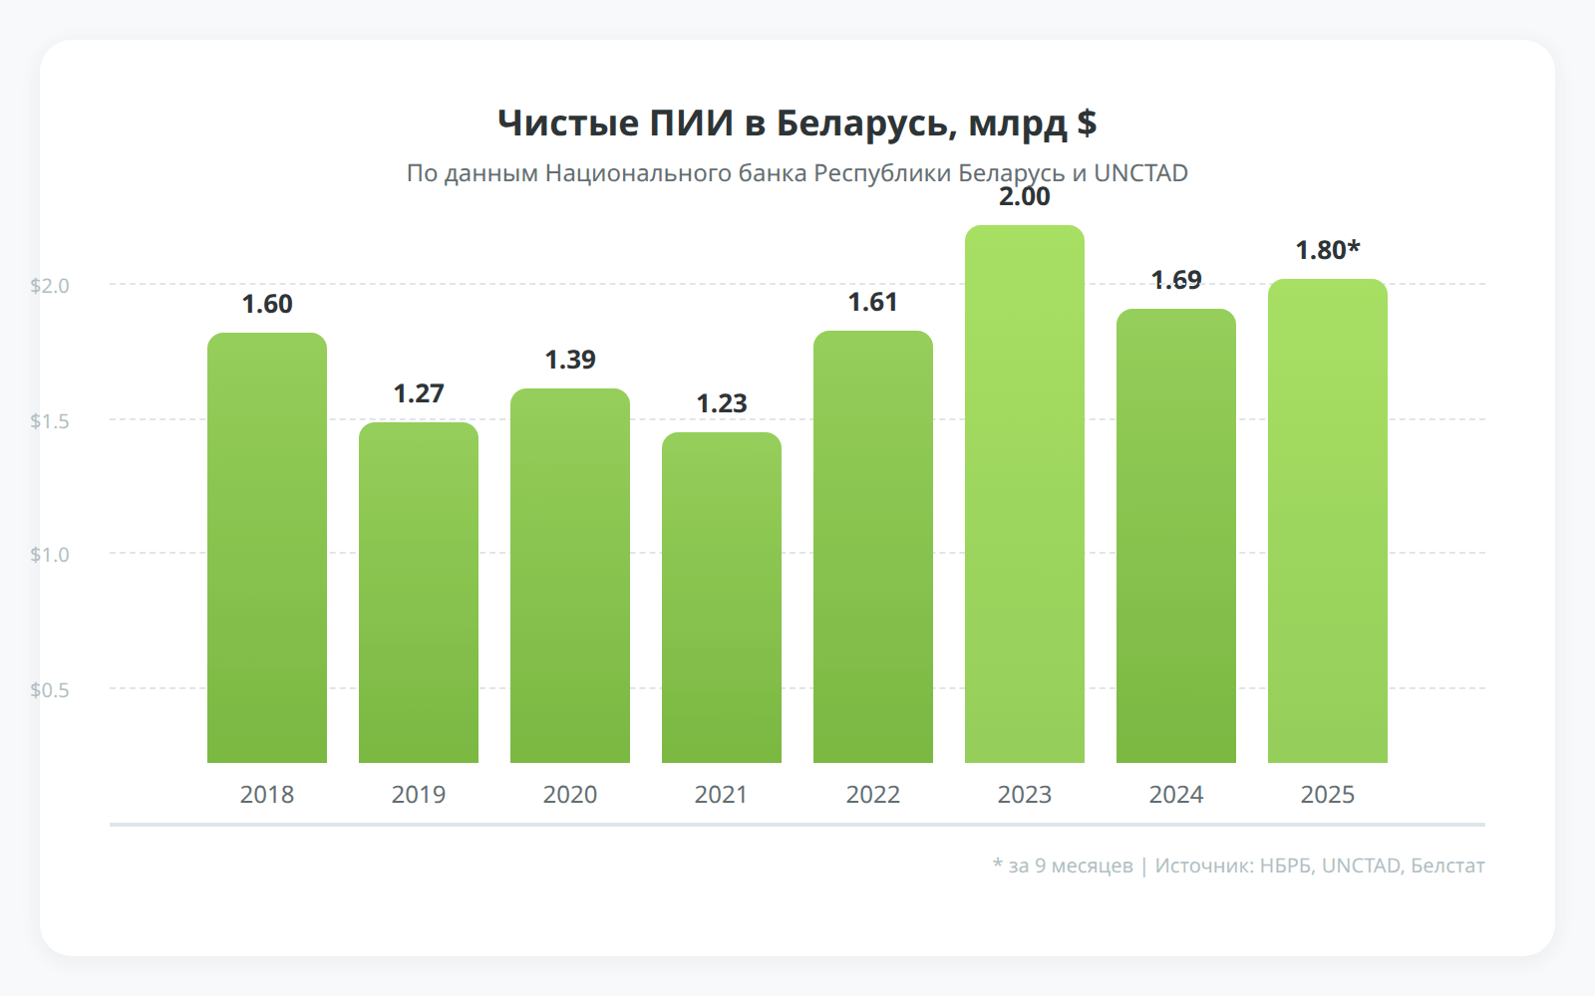The width and height of the screenshot is (1595, 996).
Task: Click the 2024 bar
Action: [x=1176, y=536]
